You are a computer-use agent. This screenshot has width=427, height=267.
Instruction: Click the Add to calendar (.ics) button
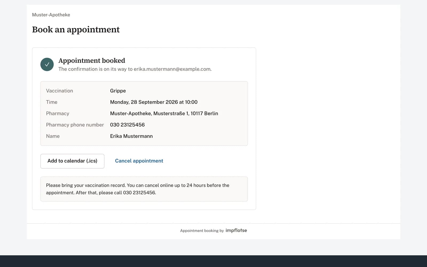tap(72, 161)
